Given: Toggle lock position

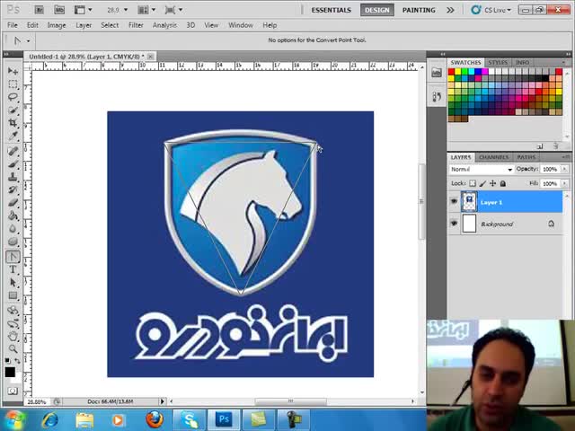Looking at the screenshot, I should (492, 183).
